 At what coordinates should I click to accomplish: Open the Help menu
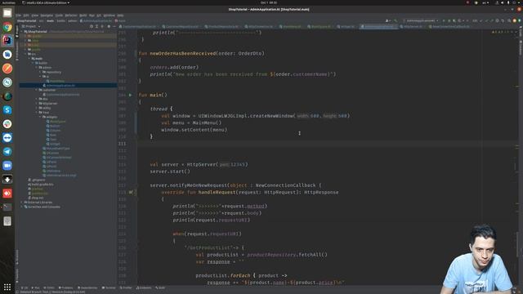120,16
